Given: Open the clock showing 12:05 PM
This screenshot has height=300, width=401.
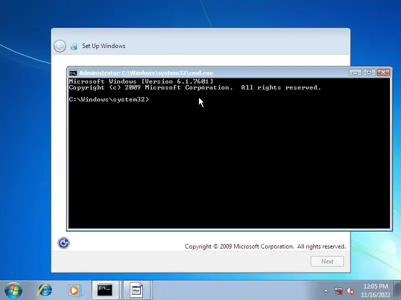Looking at the screenshot, I should [x=375, y=290].
